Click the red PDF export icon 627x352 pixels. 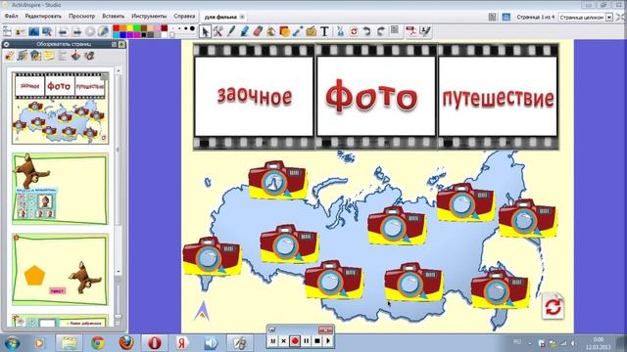click(x=411, y=31)
